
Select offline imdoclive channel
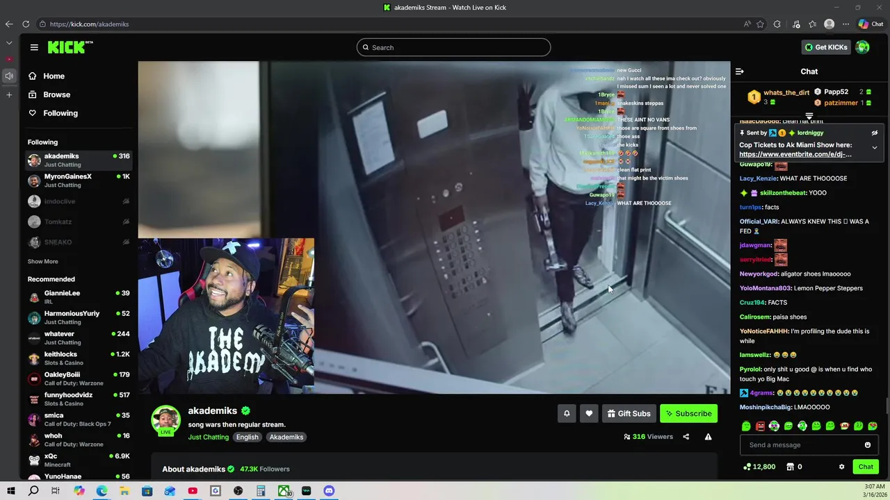point(78,201)
